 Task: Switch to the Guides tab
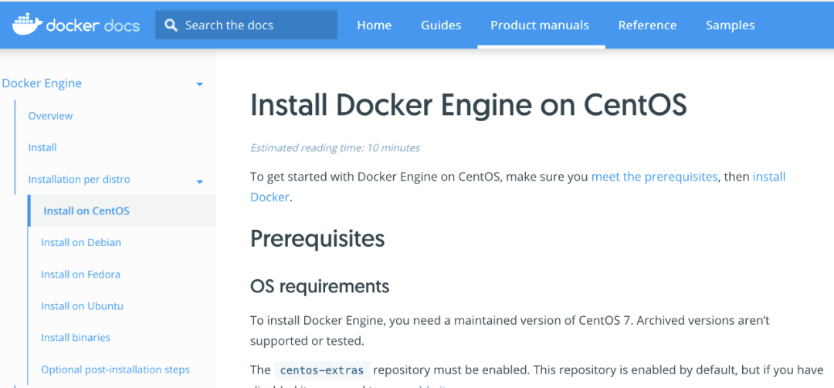441,25
